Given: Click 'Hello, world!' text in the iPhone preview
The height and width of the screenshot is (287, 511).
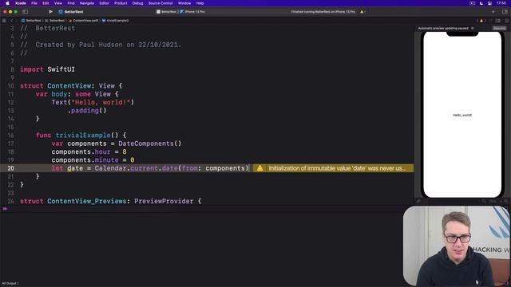Looking at the screenshot, I should [x=462, y=115].
